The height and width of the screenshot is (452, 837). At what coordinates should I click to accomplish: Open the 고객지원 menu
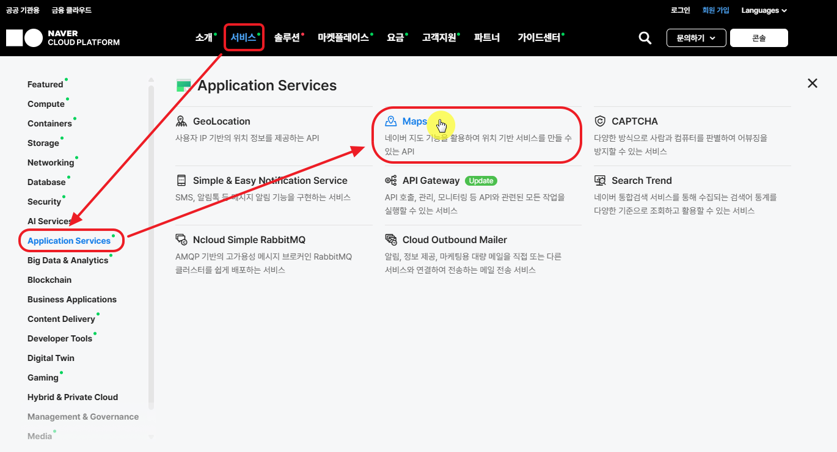[439, 37]
